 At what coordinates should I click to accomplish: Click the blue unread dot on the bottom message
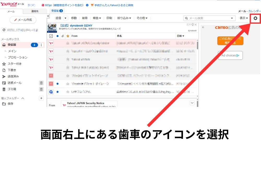pos(58,92)
